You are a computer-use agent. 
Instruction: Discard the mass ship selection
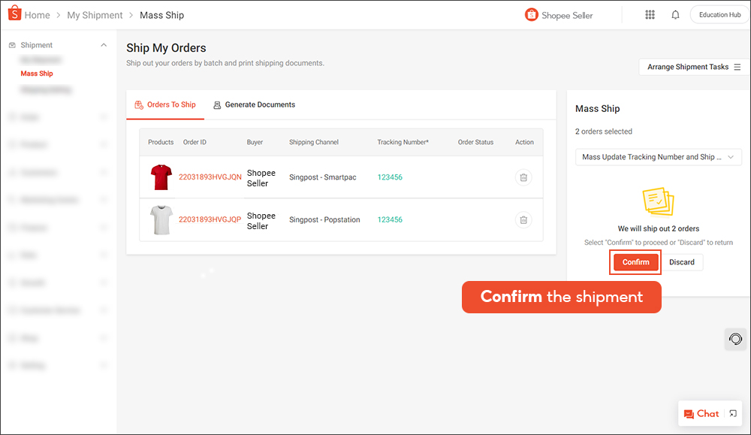(682, 261)
